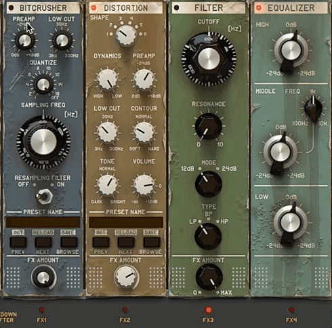The image size is (332, 328).
Task: Click the Equalizer High gain knob
Action: click(291, 52)
